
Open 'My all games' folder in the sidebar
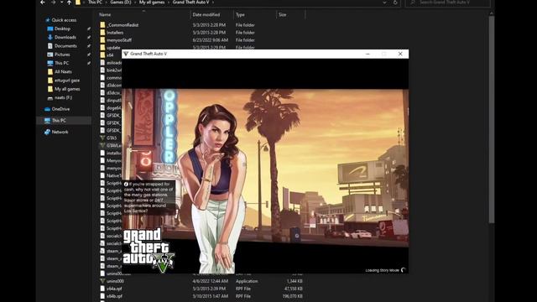click(x=67, y=89)
